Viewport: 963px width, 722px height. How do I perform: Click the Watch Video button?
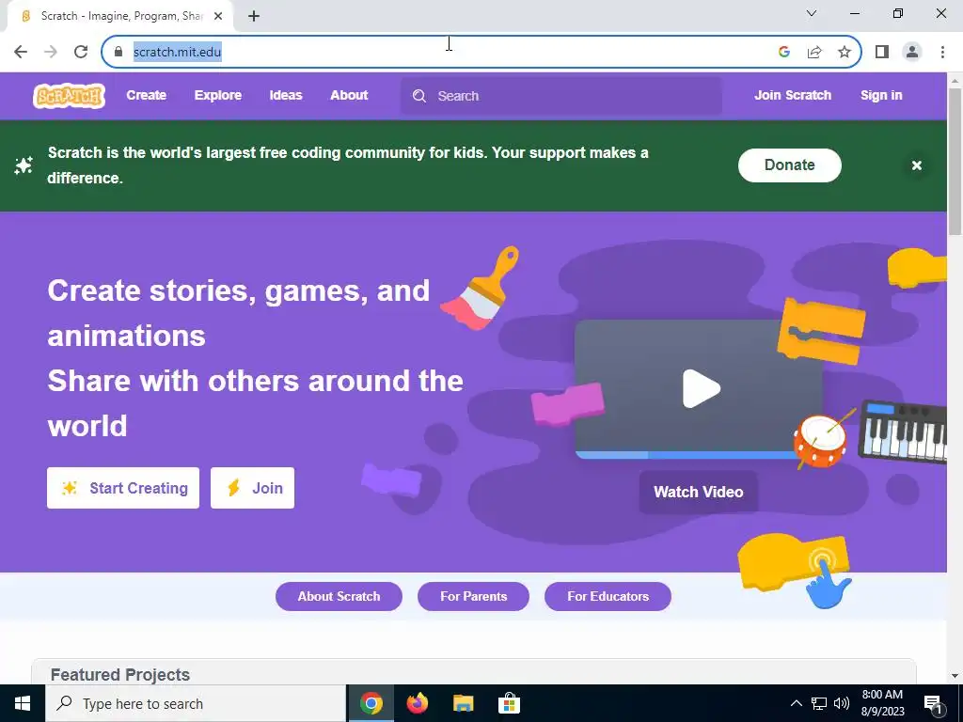[699, 492]
